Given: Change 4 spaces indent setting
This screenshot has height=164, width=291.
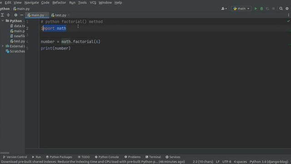Looking at the screenshot, I should (x=240, y=162).
